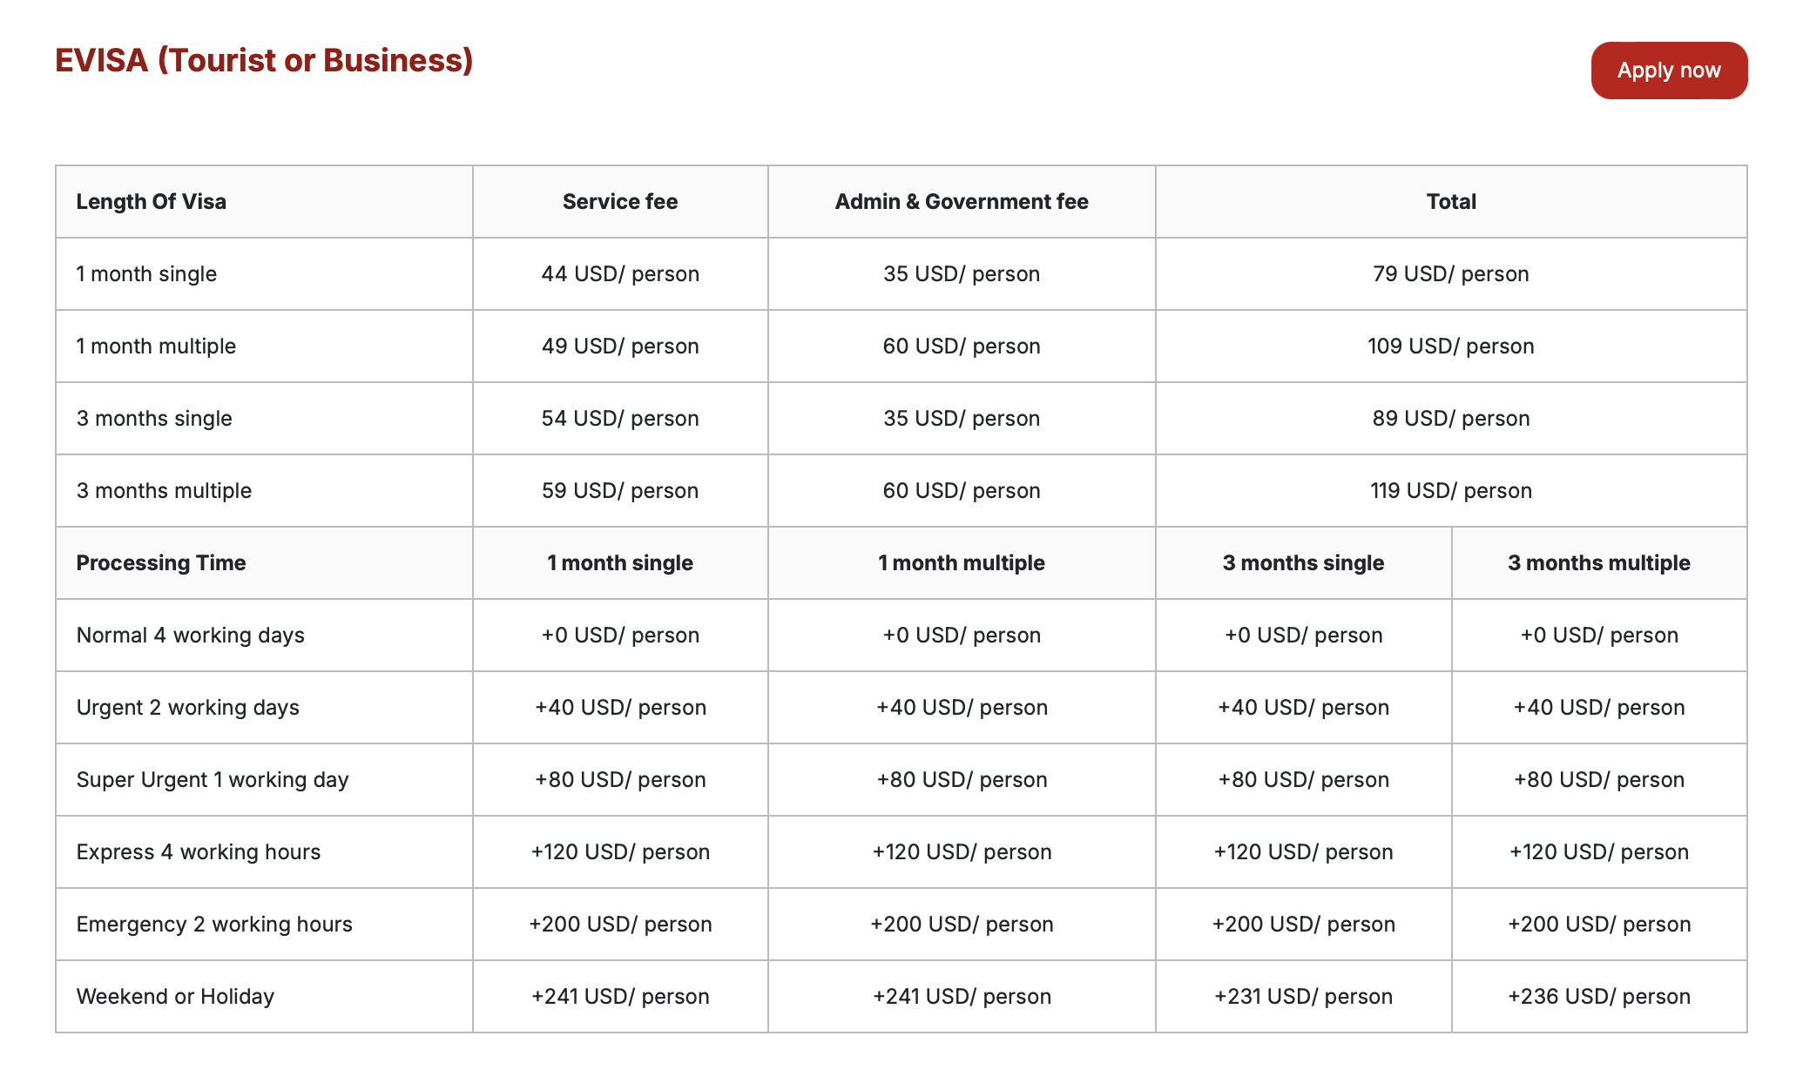Screen dimensions: 1803x1083
Task: Select the Normal 4 working days row
Action: click(901, 636)
